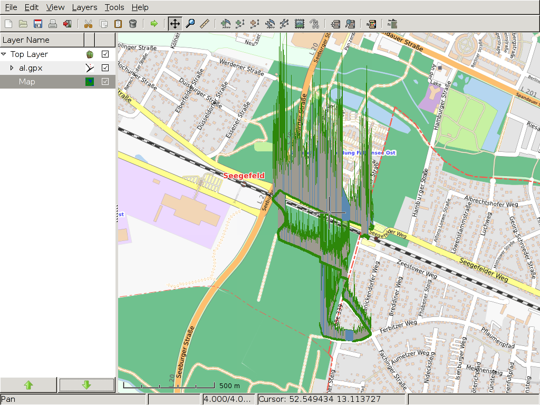Move layer up with green up arrow
540x405 pixels.
click(x=28, y=385)
